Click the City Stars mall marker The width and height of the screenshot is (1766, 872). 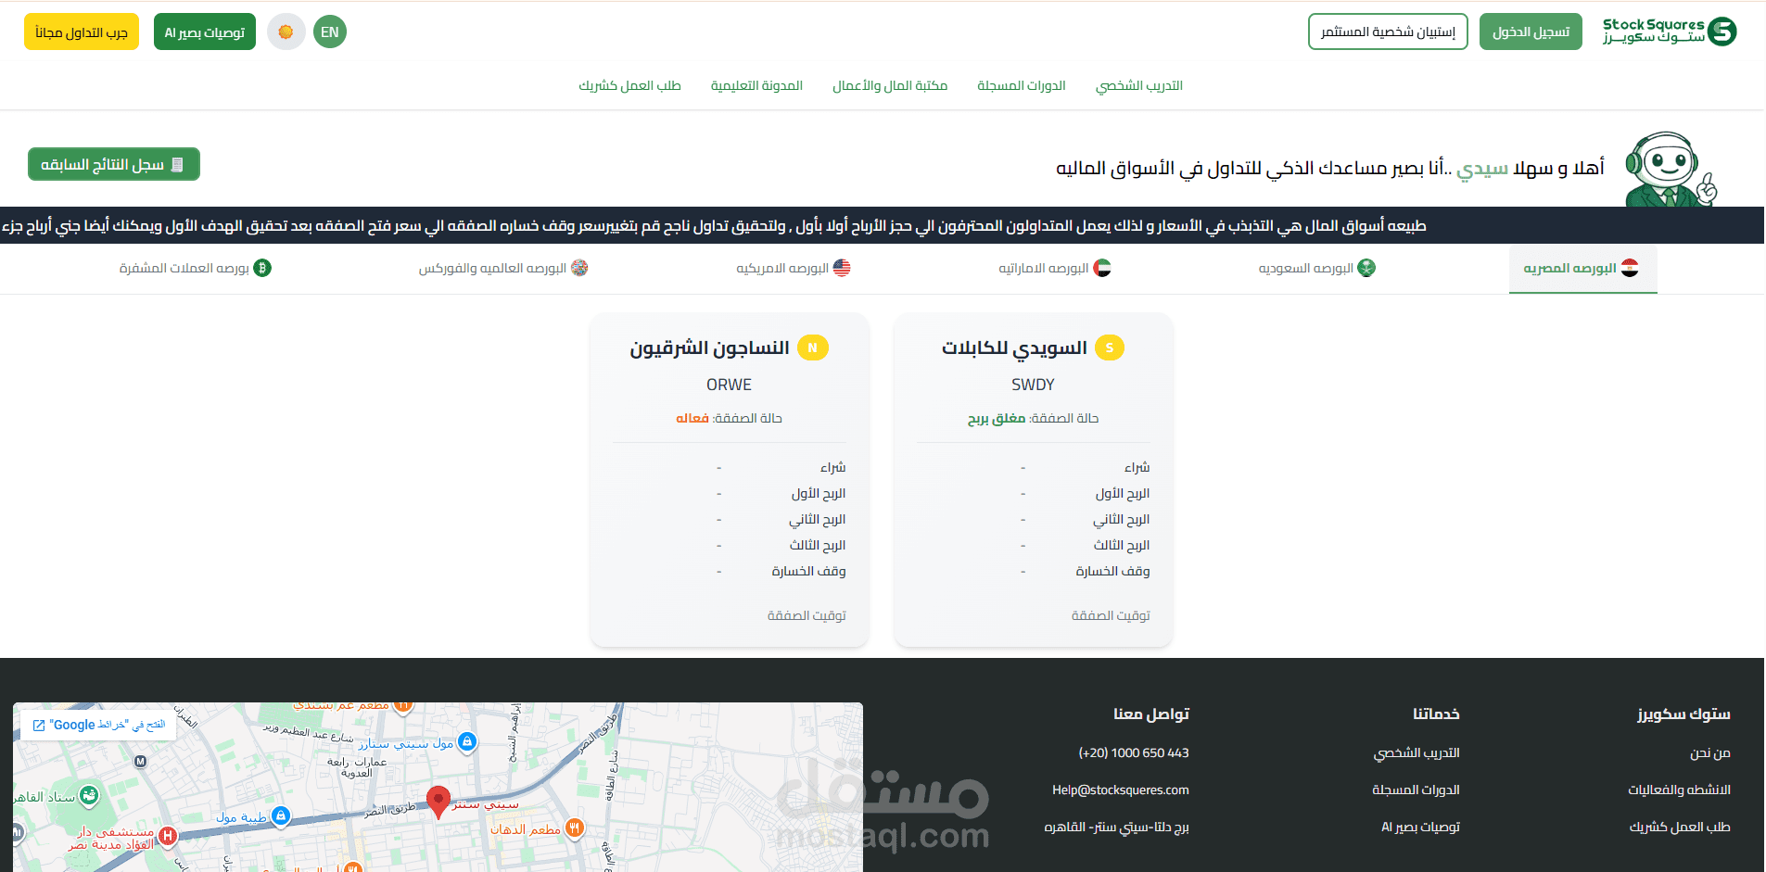(468, 741)
